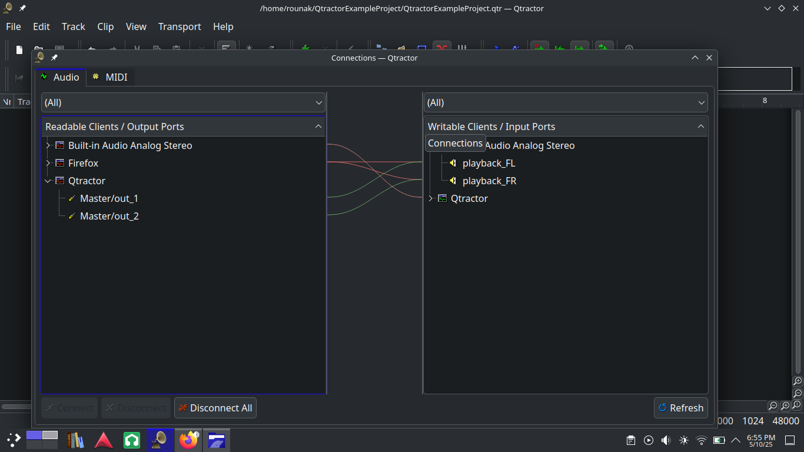The width and height of the screenshot is (804, 452).
Task: Select the Master/out_2 output port
Action: click(x=109, y=216)
